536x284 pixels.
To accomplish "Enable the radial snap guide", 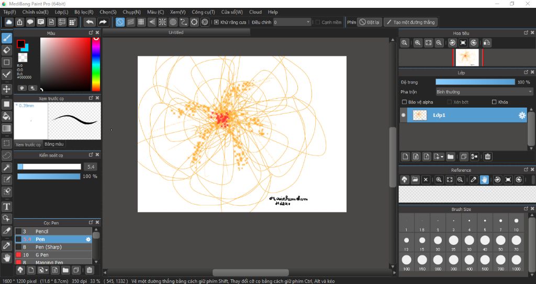I will (162, 22).
